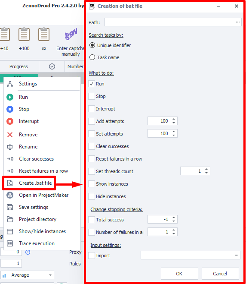Click the Open in ProjectMaker icon
This screenshot has width=246, height=284.
point(10,195)
